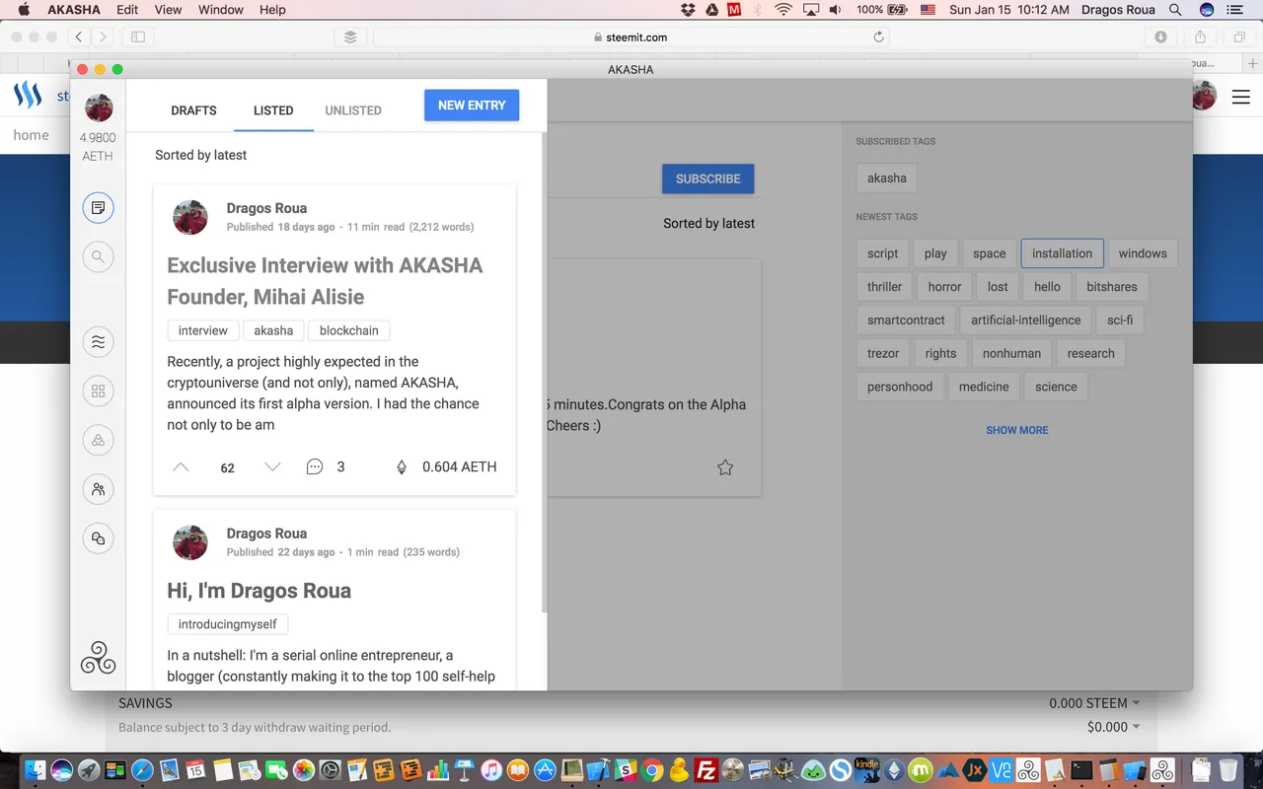Click the interview tag on the first entry
Image resolution: width=1263 pixels, height=789 pixels.
coord(203,330)
